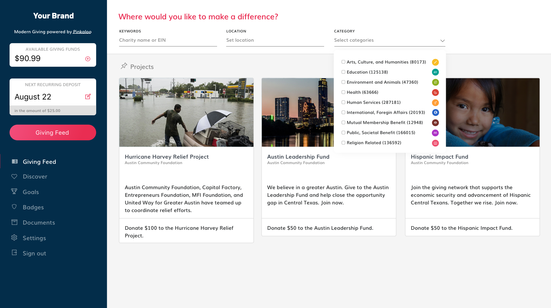The image size is (551, 308).
Task: Click Donate $100 to Hurricane Harvey Relief
Action: (x=179, y=232)
